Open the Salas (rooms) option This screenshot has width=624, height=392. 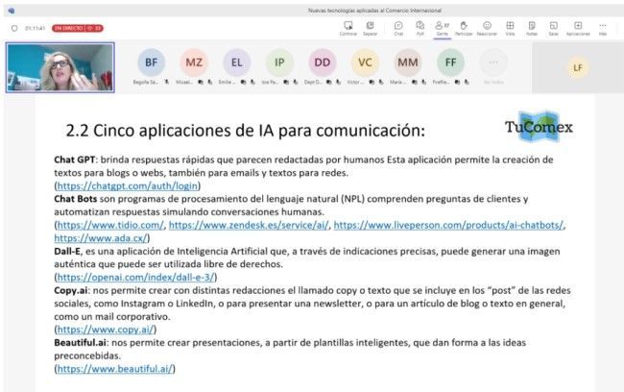click(x=553, y=26)
